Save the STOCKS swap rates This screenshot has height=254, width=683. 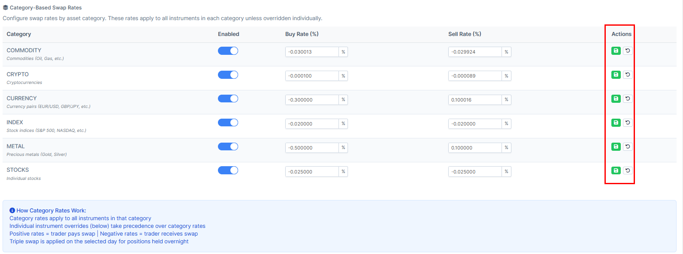[616, 170]
